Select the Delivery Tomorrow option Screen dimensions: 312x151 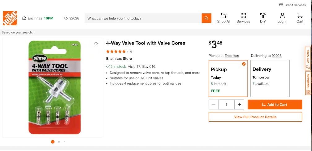pos(270,78)
